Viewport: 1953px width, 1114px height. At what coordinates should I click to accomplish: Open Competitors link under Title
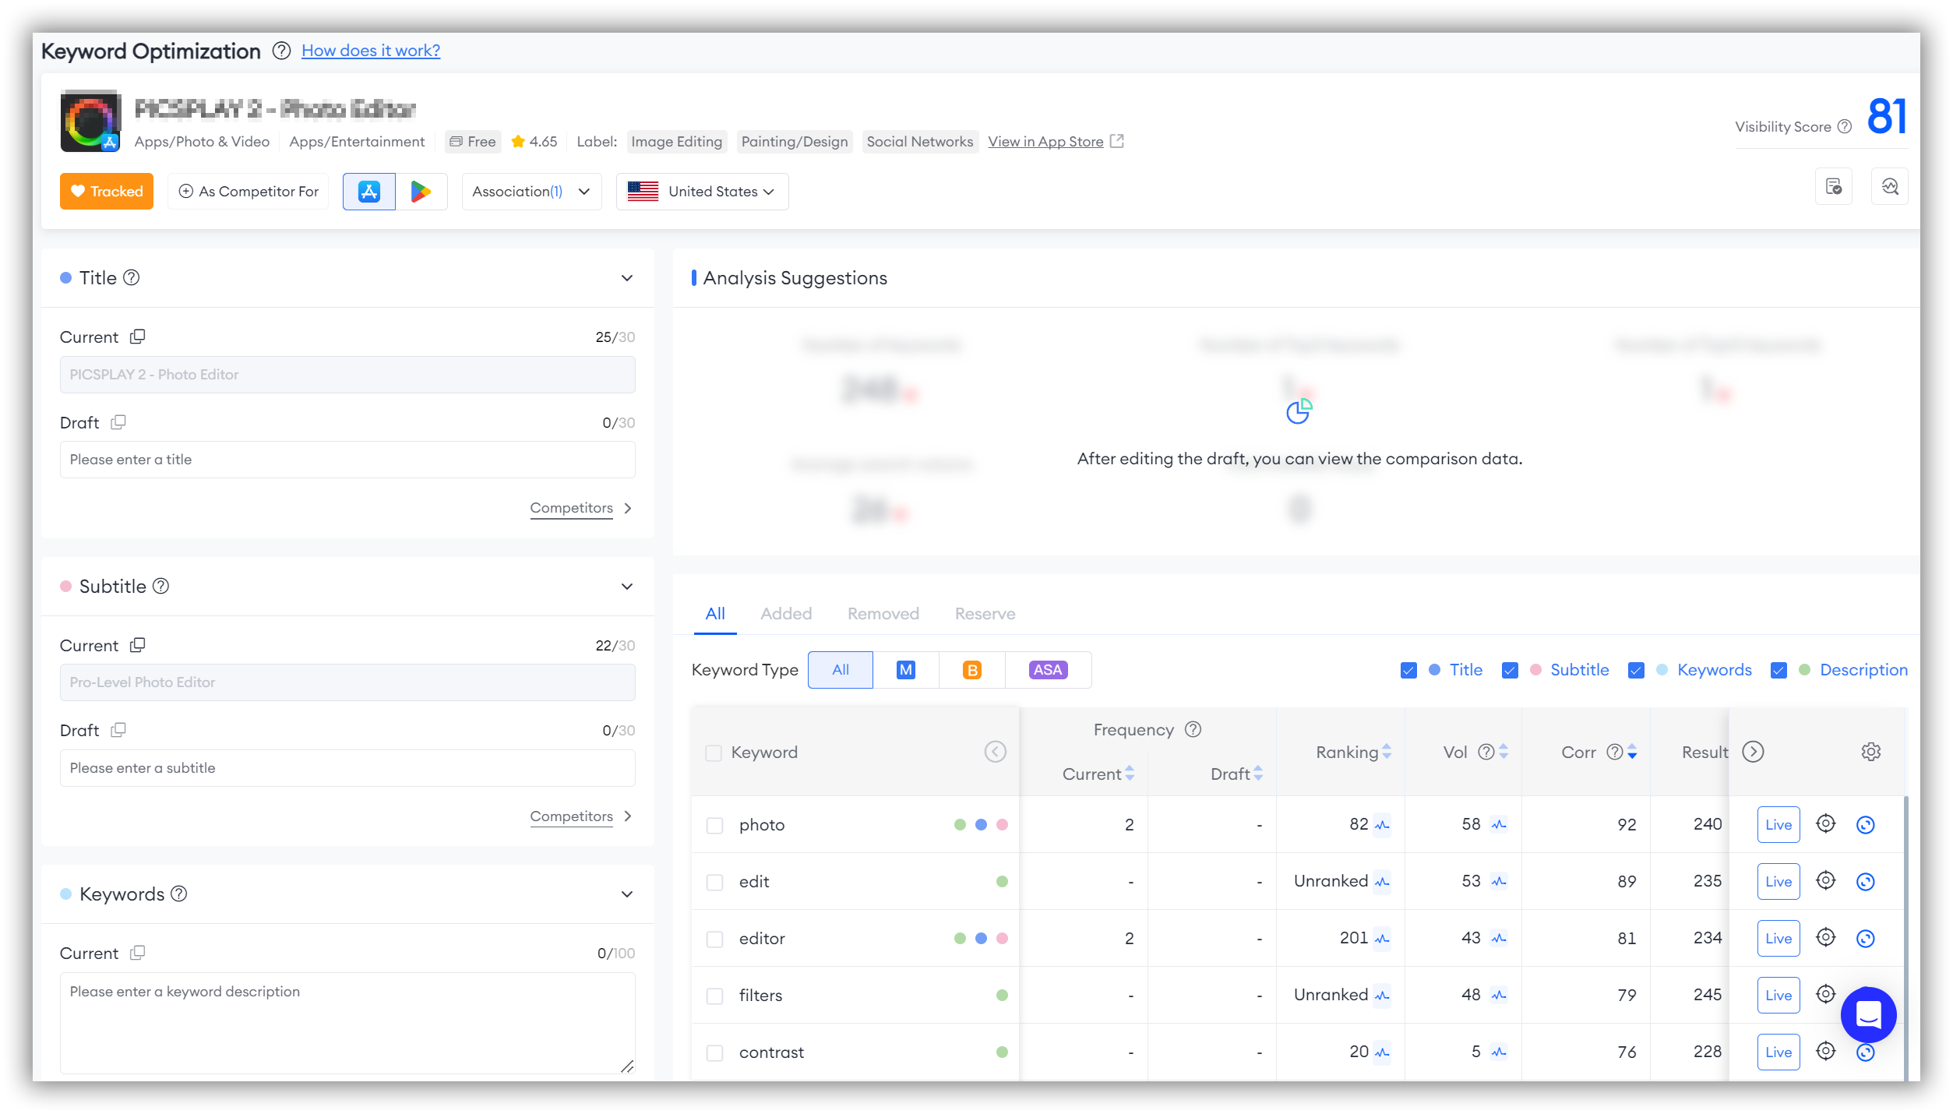tap(572, 508)
